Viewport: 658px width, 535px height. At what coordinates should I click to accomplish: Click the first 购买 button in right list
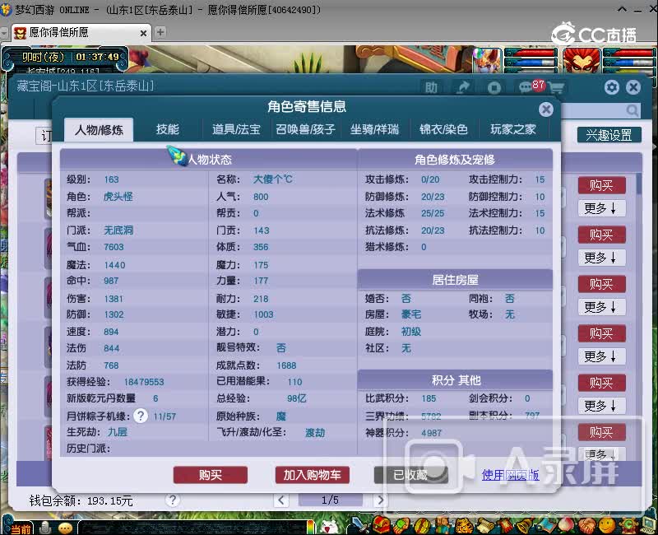601,185
